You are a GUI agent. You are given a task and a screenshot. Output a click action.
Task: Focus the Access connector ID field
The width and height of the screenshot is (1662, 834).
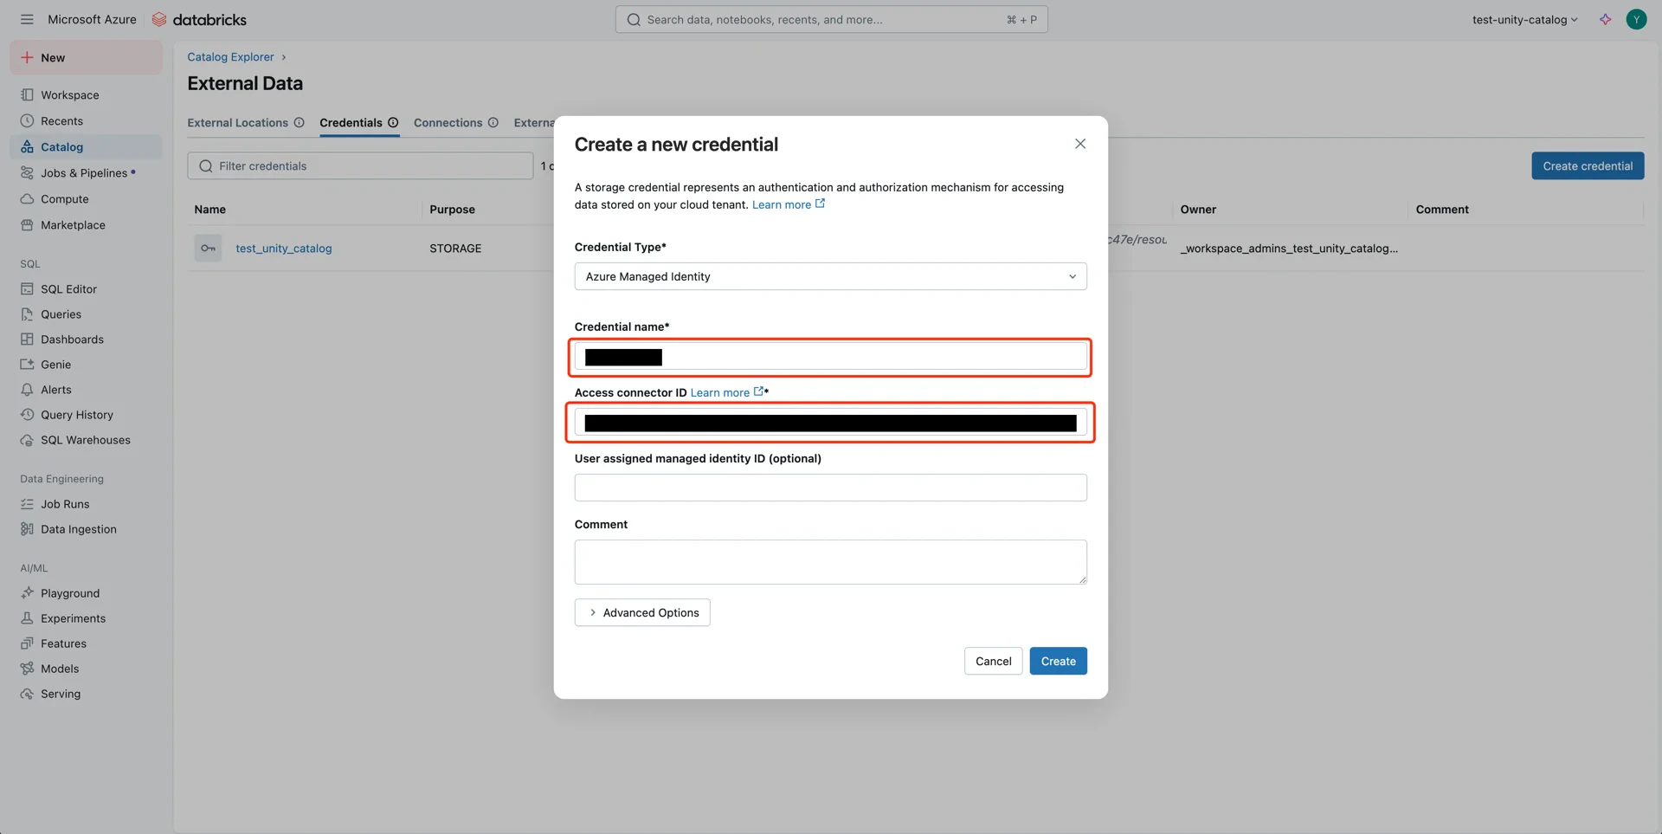coord(830,423)
